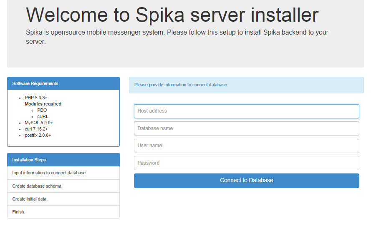Select the 'Finish.' installation step
The width and height of the screenshot is (371, 226).
tap(63, 212)
